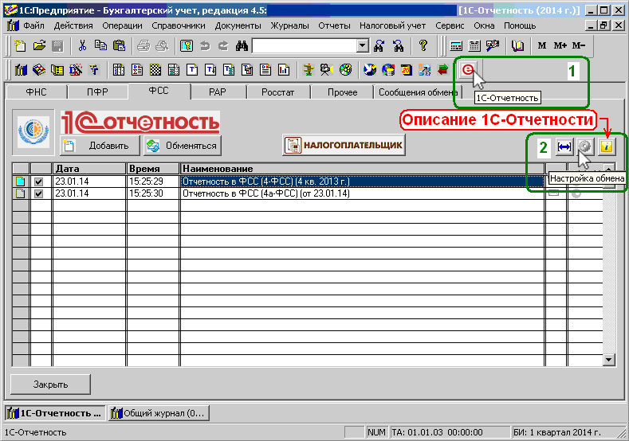Click the M+ memory button
The height and width of the screenshot is (441, 629).
click(560, 45)
